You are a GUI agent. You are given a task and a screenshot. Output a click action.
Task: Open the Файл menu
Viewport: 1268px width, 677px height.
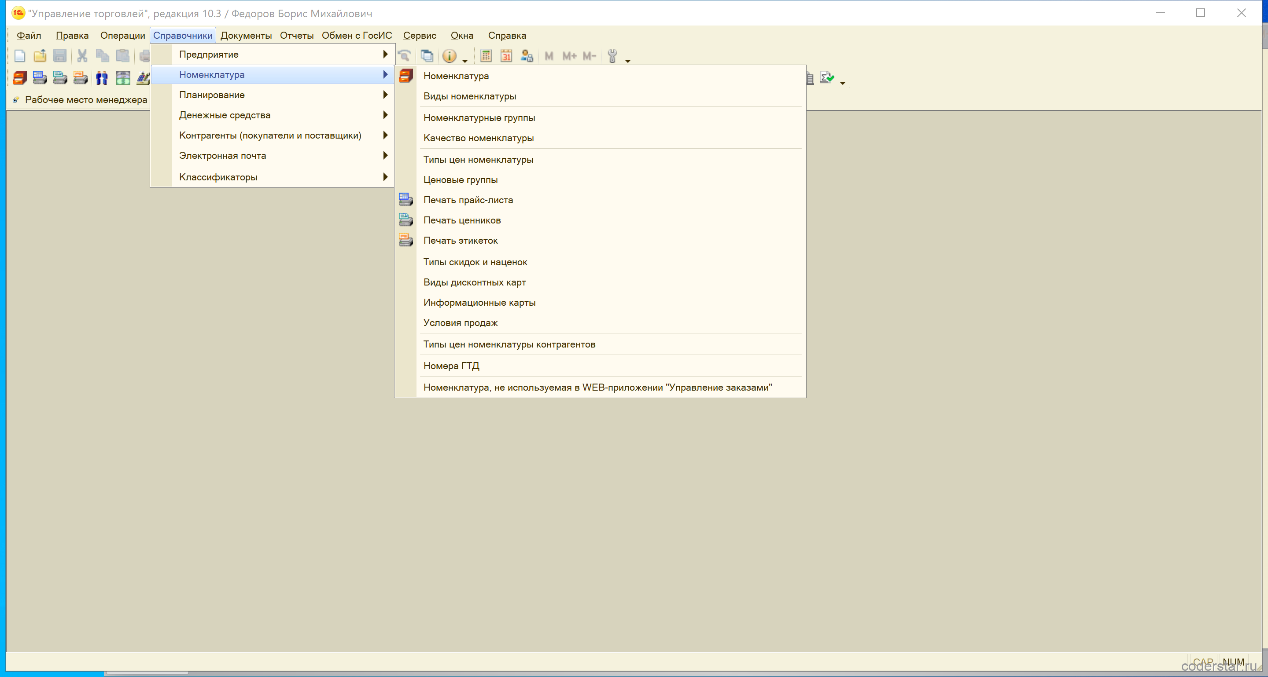29,35
